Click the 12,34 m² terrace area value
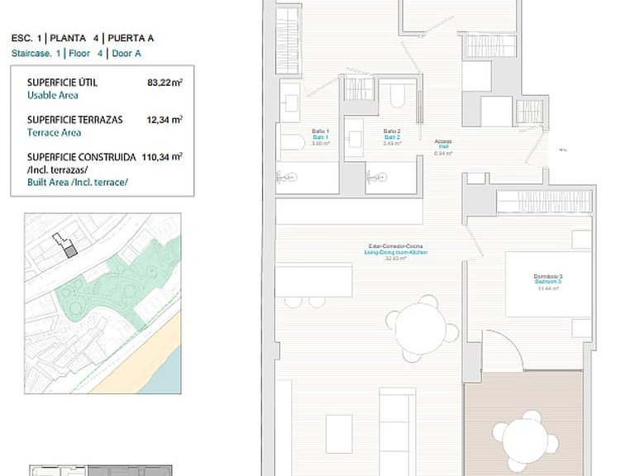Screen dimensions: 635x476 tap(165, 120)
